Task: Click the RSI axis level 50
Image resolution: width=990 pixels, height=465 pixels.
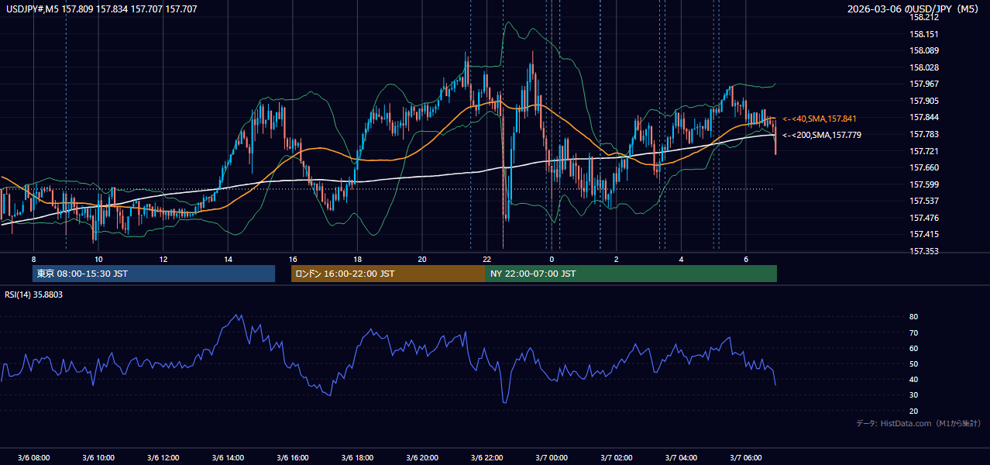Action: [914, 363]
